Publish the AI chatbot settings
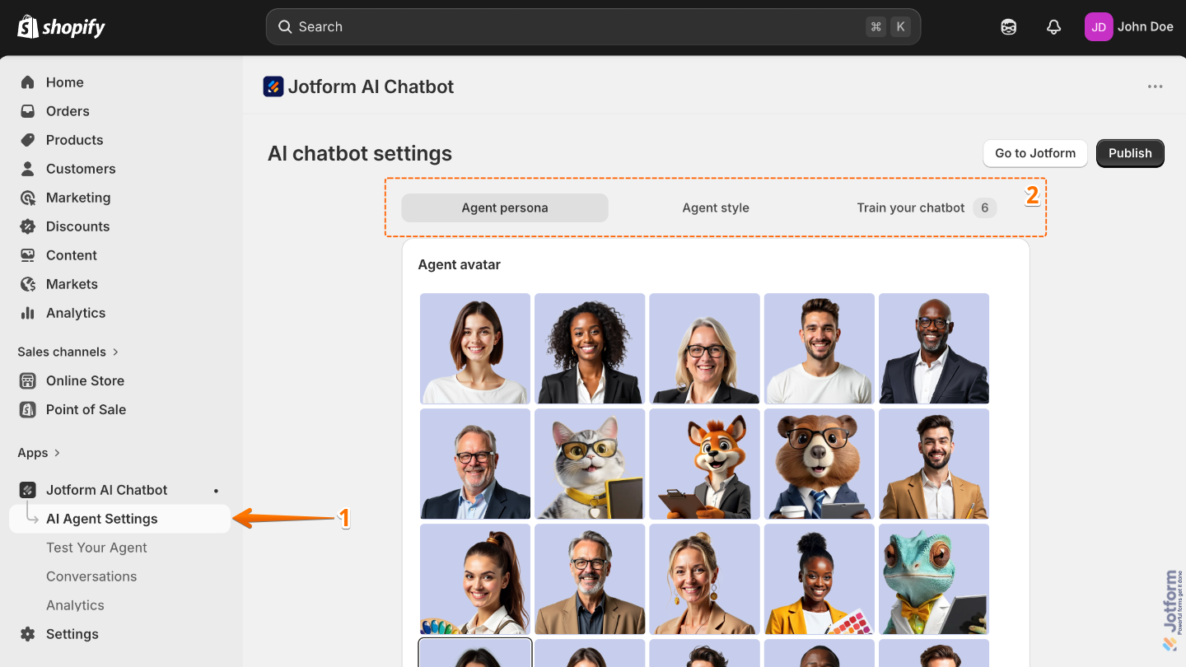The height and width of the screenshot is (667, 1186). [x=1129, y=153]
